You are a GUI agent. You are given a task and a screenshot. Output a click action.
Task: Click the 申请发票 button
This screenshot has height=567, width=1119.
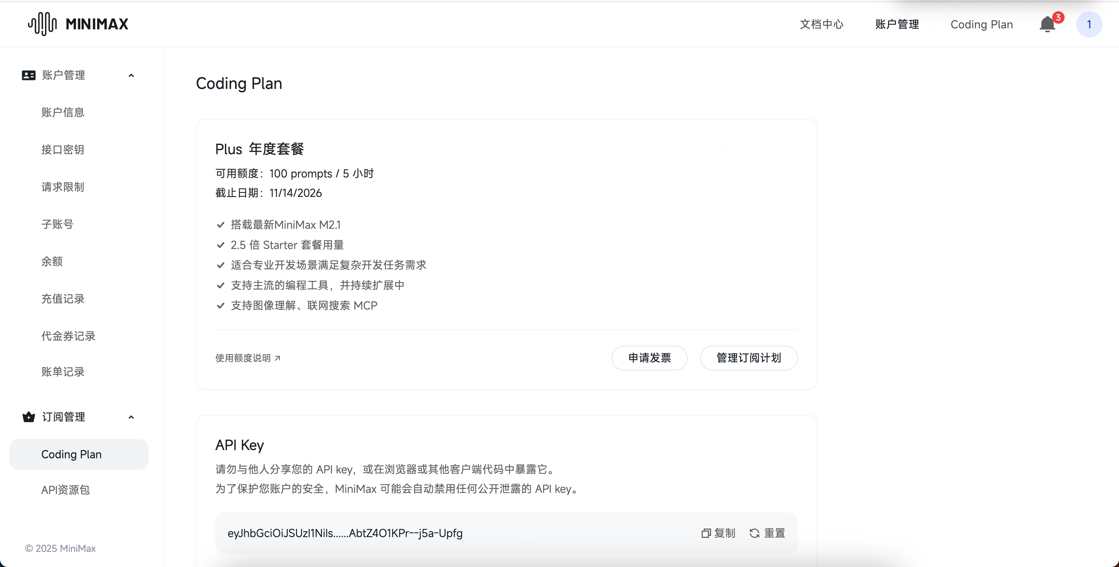tap(649, 358)
